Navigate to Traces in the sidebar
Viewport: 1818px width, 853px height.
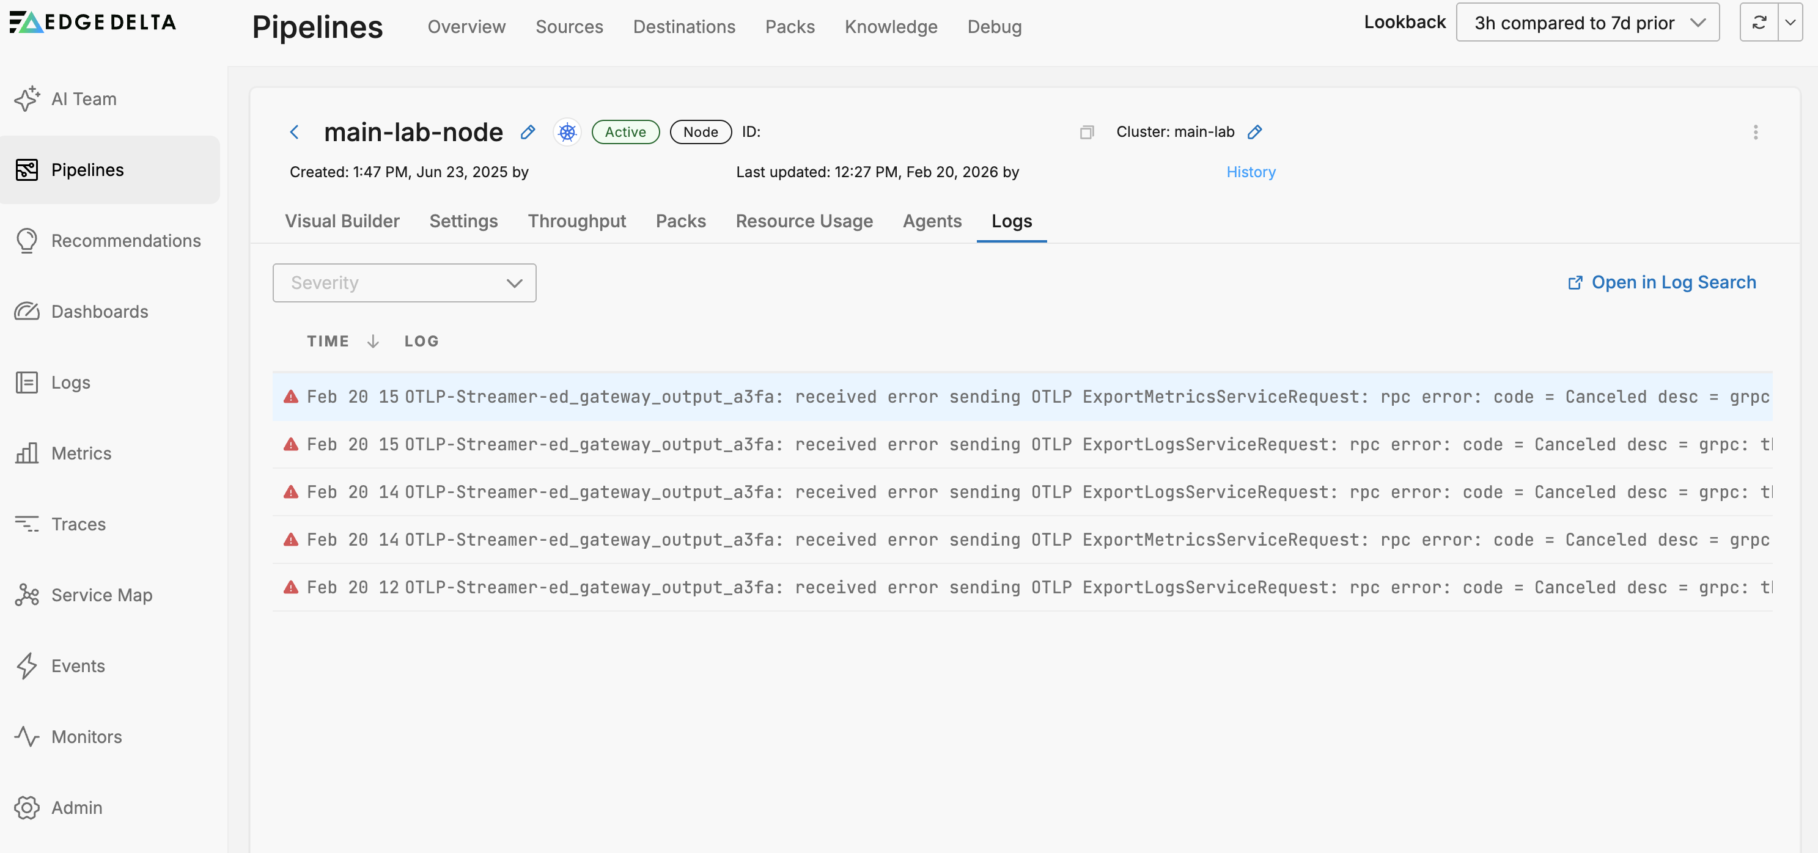(x=77, y=524)
